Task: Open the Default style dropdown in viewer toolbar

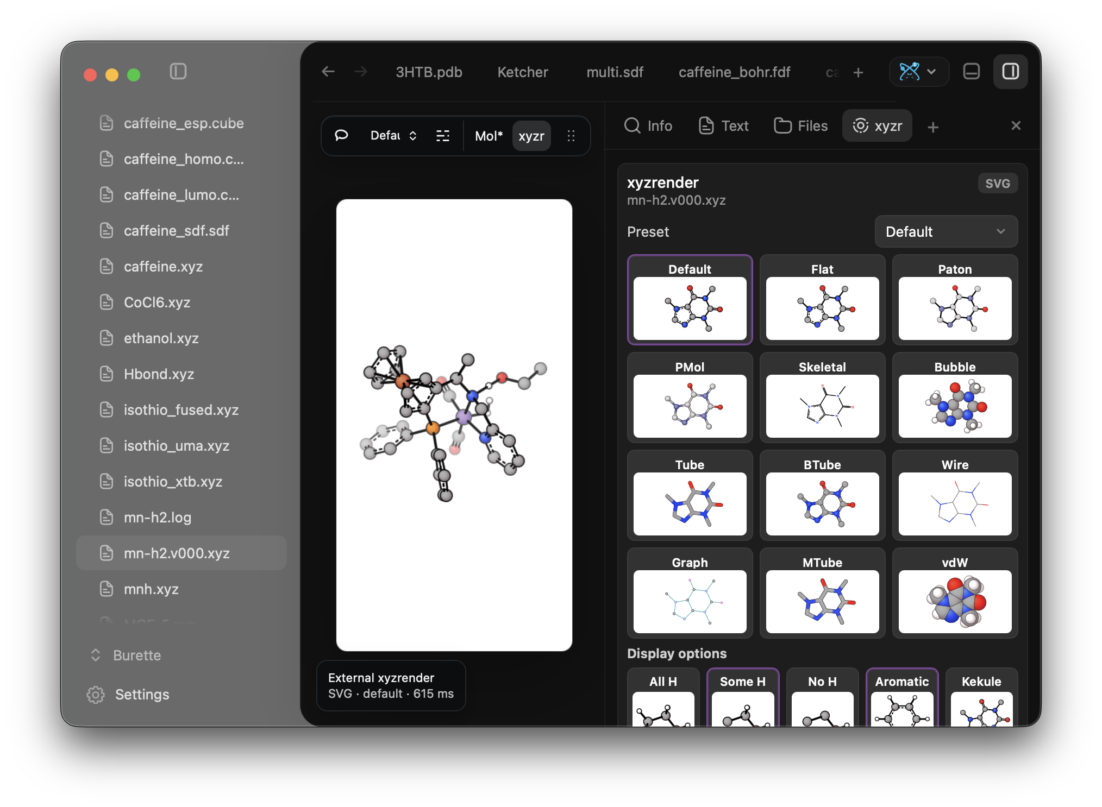Action: 393,136
